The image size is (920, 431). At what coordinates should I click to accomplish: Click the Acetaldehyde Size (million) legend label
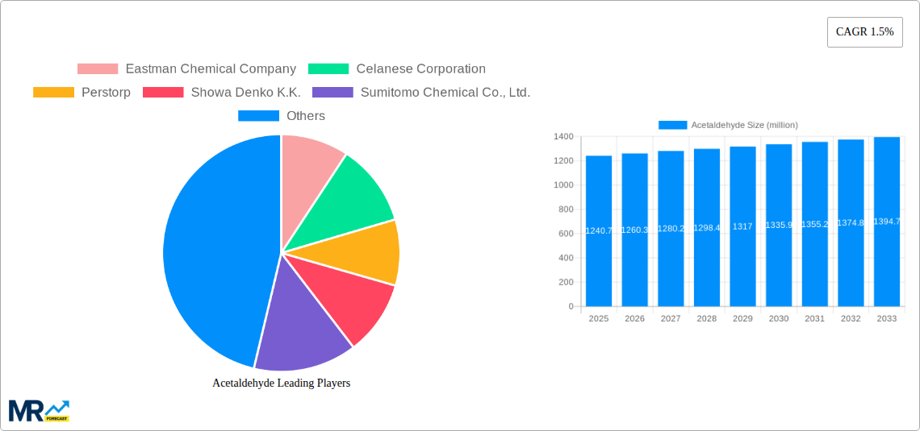(x=745, y=126)
